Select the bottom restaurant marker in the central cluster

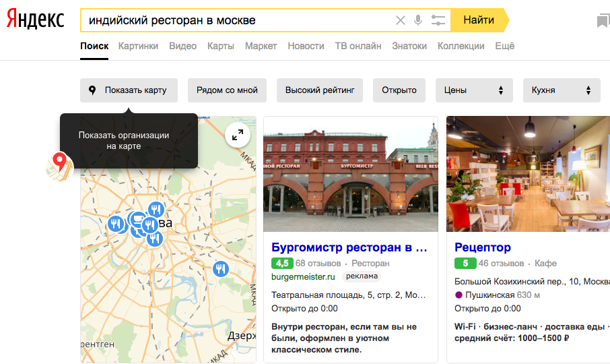(154, 238)
